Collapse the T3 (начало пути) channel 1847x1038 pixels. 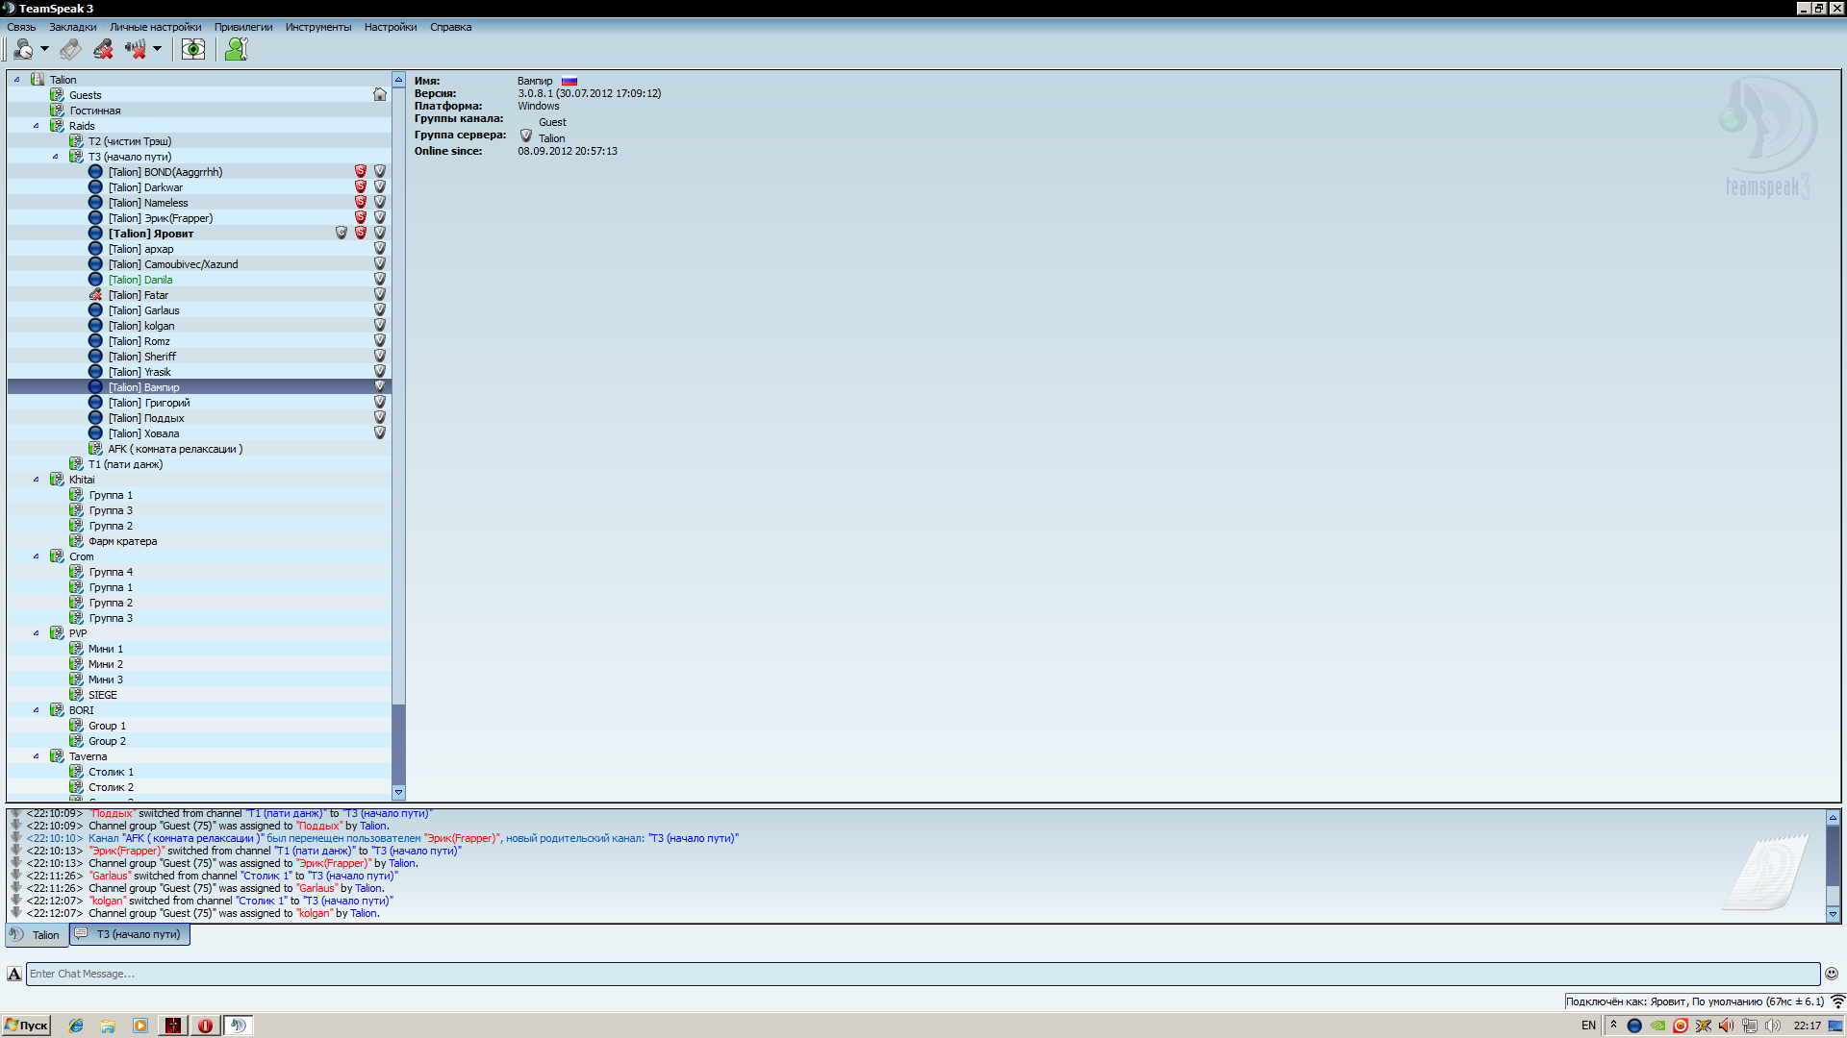[x=56, y=157]
